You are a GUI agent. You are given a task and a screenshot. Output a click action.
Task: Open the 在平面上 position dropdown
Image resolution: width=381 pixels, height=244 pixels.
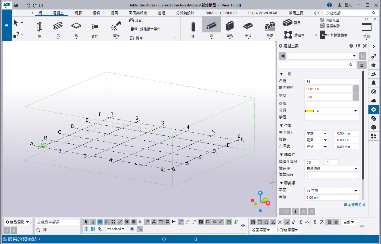pyautogui.click(x=317, y=133)
